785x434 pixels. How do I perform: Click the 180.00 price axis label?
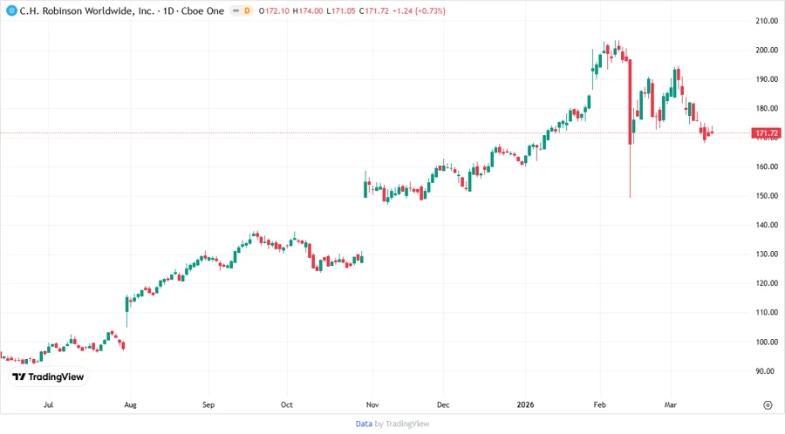click(767, 108)
